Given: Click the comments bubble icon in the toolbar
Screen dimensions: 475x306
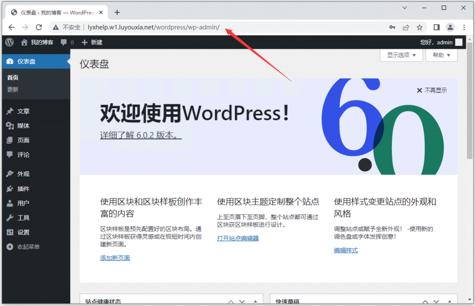Looking at the screenshot, I should (x=63, y=42).
